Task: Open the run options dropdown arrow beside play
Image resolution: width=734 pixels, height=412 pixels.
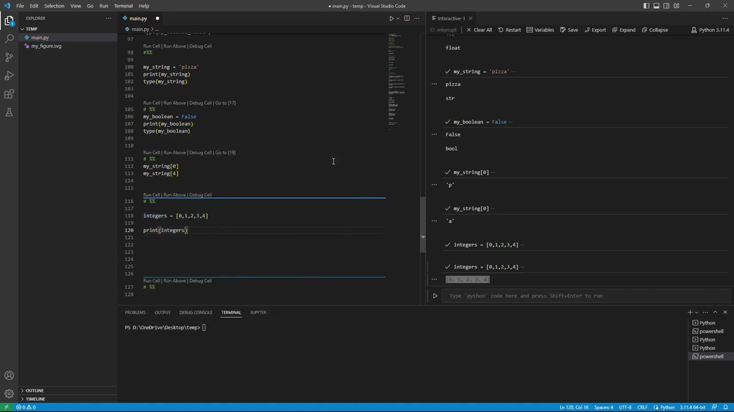Action: (x=398, y=18)
